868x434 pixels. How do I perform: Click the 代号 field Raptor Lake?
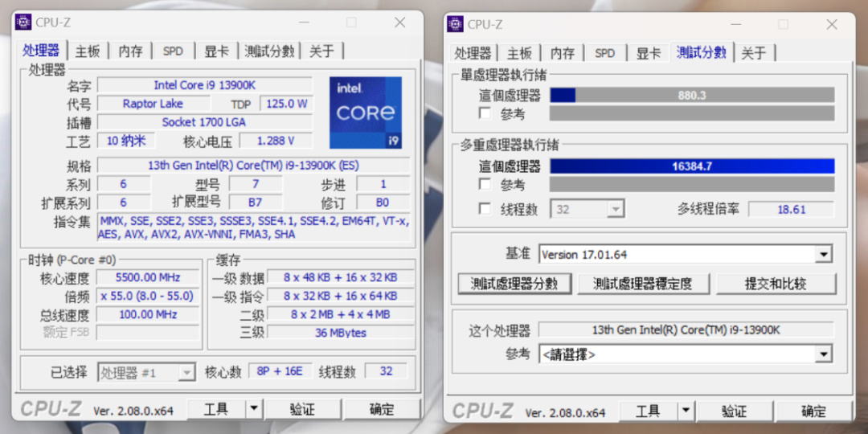coord(154,104)
